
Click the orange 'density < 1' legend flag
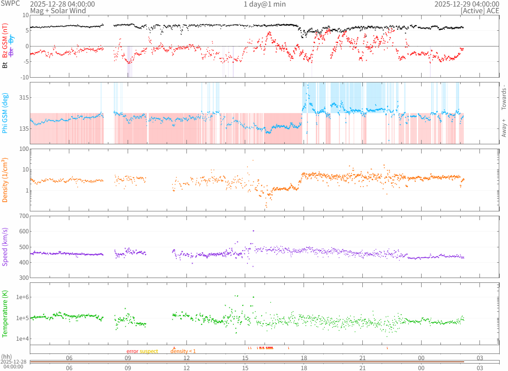point(183,351)
